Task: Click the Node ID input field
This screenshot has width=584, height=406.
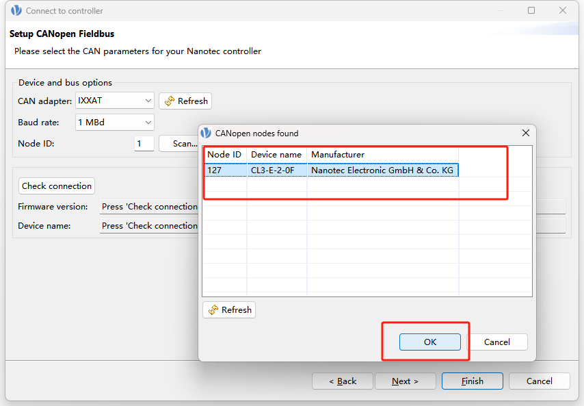Action: pos(144,144)
